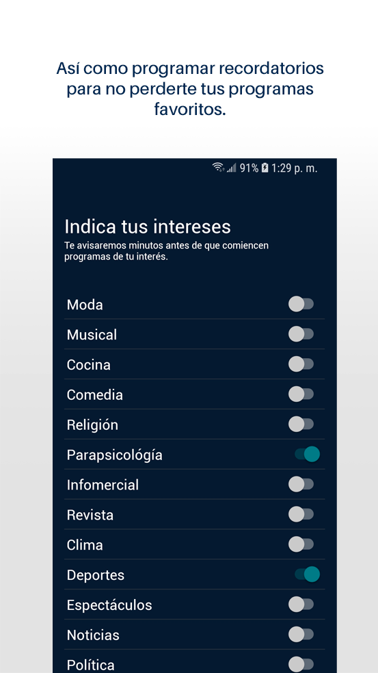
Task: Tap the signal strength icon
Action: point(232,168)
